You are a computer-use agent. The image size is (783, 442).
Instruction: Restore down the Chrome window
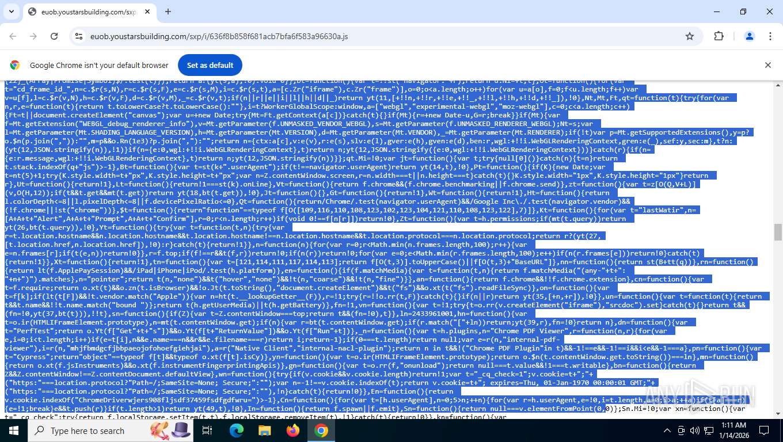click(743, 12)
